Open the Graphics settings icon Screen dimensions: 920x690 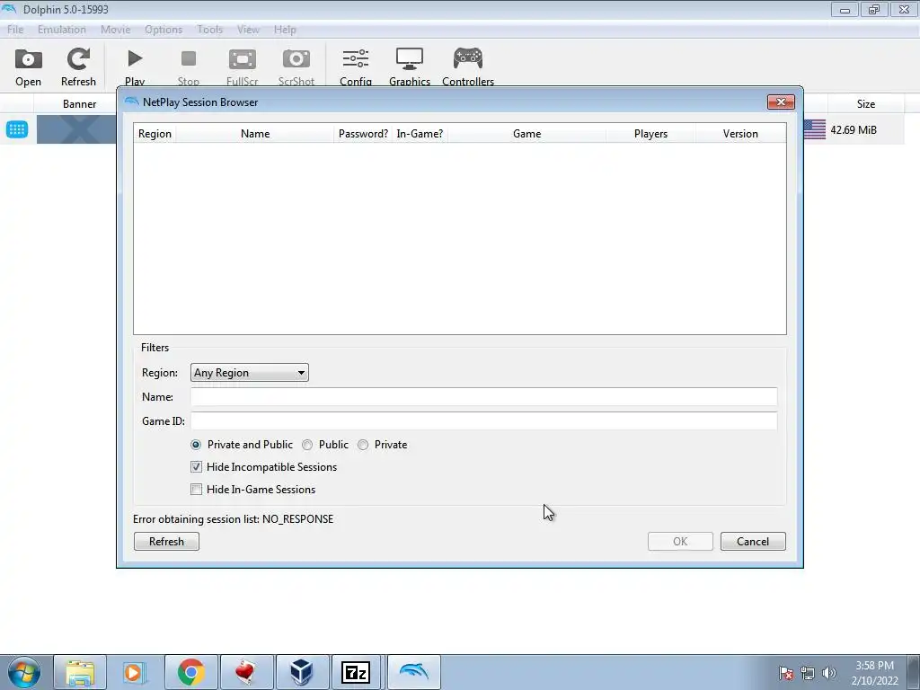point(410,66)
